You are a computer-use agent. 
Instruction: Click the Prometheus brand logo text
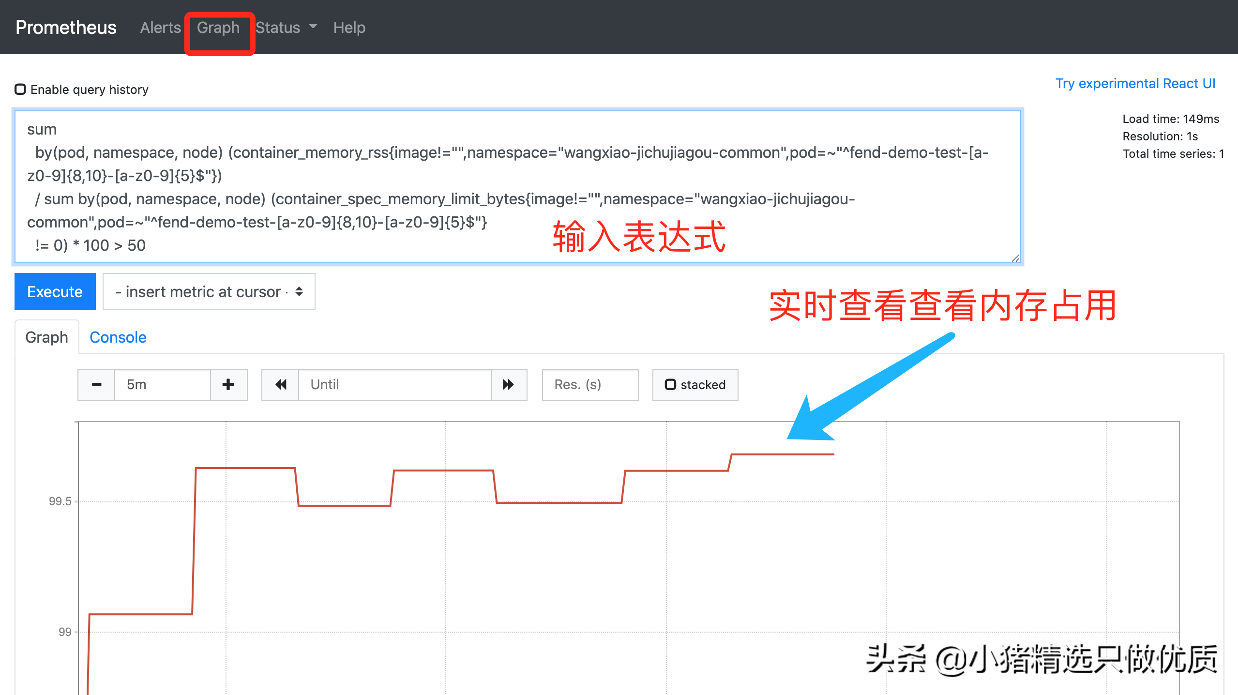66,28
